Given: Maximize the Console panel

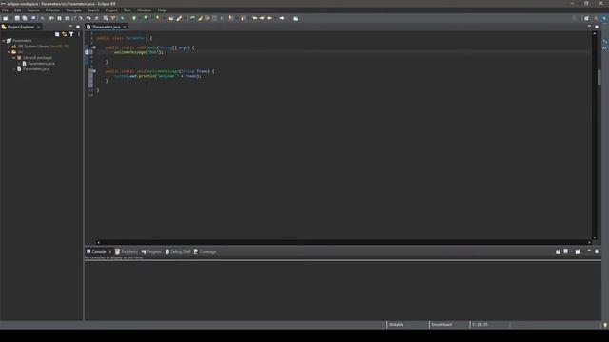Looking at the screenshot, I should (597, 251).
